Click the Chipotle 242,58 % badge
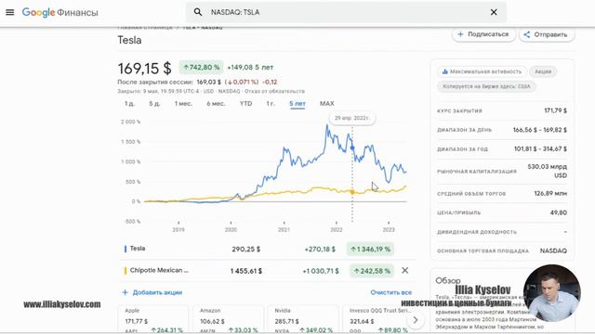 coord(372,271)
